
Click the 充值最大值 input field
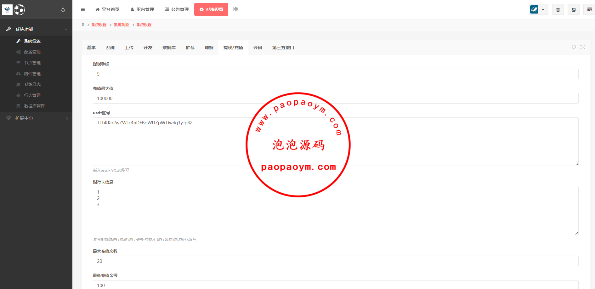(336, 98)
